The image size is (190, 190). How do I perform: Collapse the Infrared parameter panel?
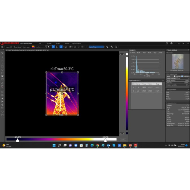[x=189, y=74]
